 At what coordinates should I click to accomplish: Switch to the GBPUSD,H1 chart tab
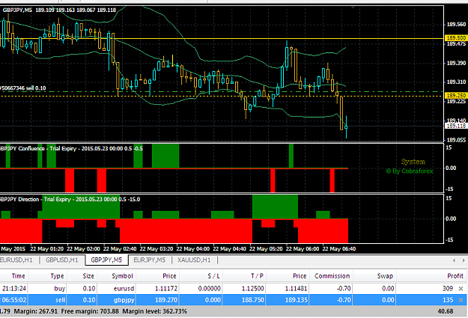click(x=62, y=260)
